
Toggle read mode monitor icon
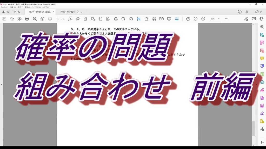coord(169,19)
